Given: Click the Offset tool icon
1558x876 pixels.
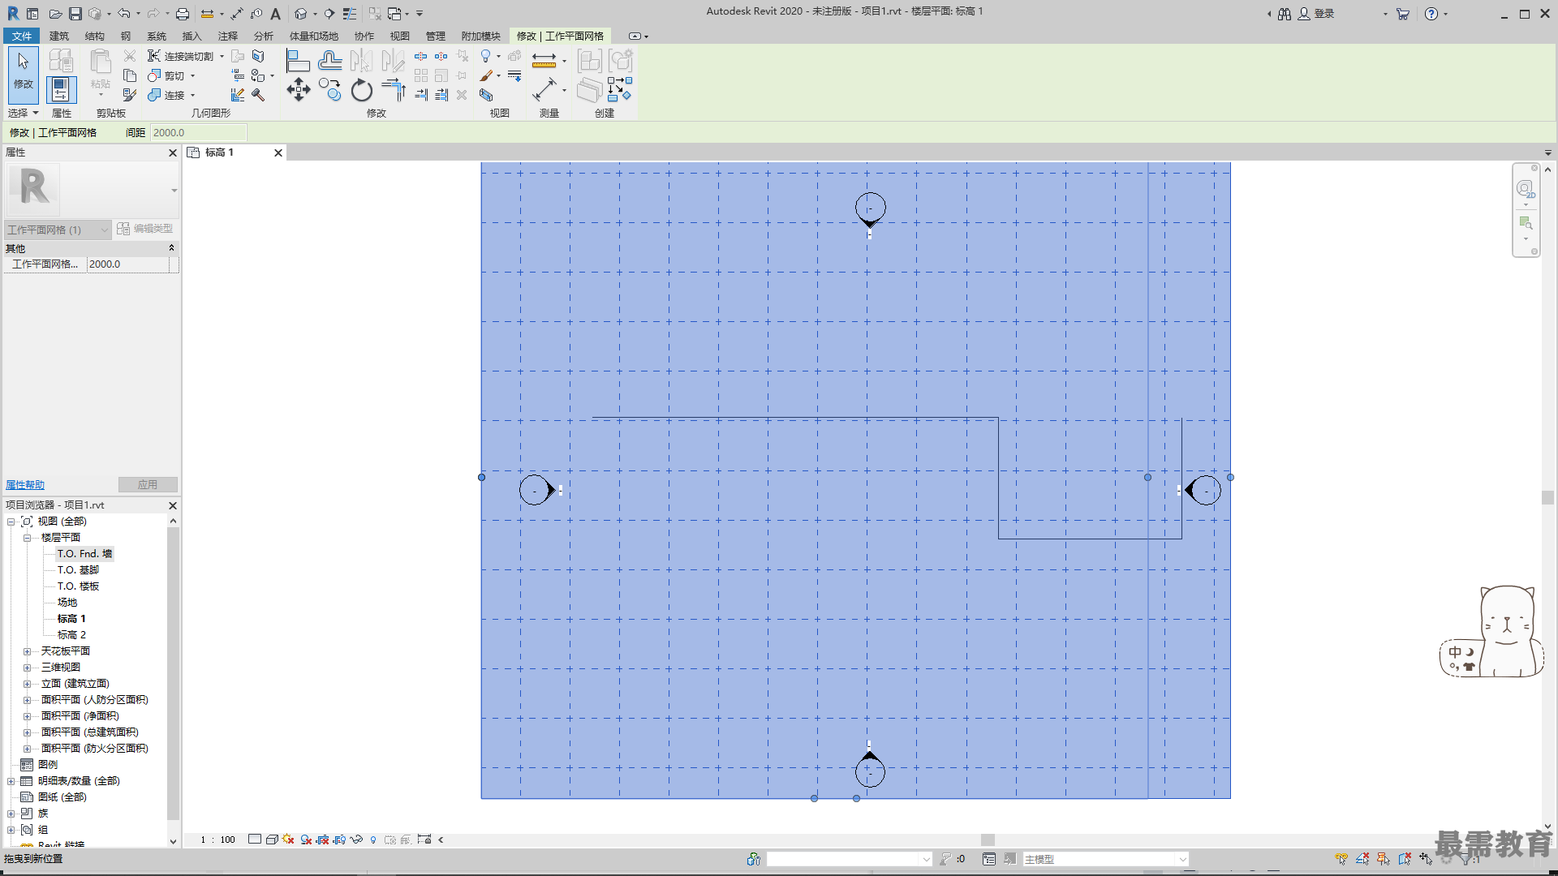Looking at the screenshot, I should (329, 60).
